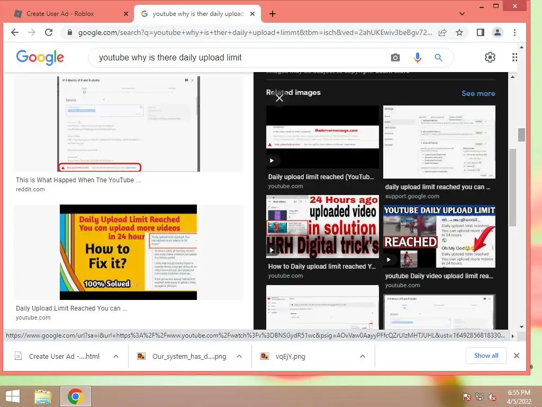Open the volume tray icon
The height and width of the screenshot is (407, 542).
[x=492, y=397]
